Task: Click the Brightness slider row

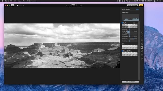Action: (x=130, y=36)
